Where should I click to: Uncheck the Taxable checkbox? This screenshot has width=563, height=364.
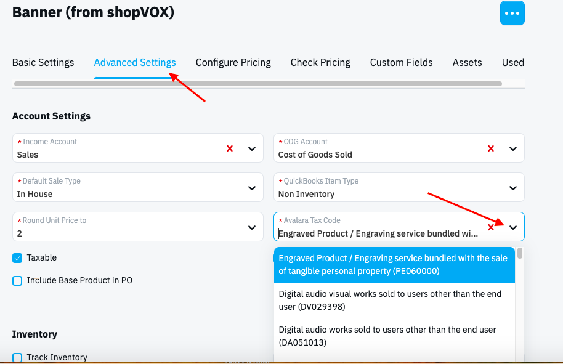pos(17,257)
